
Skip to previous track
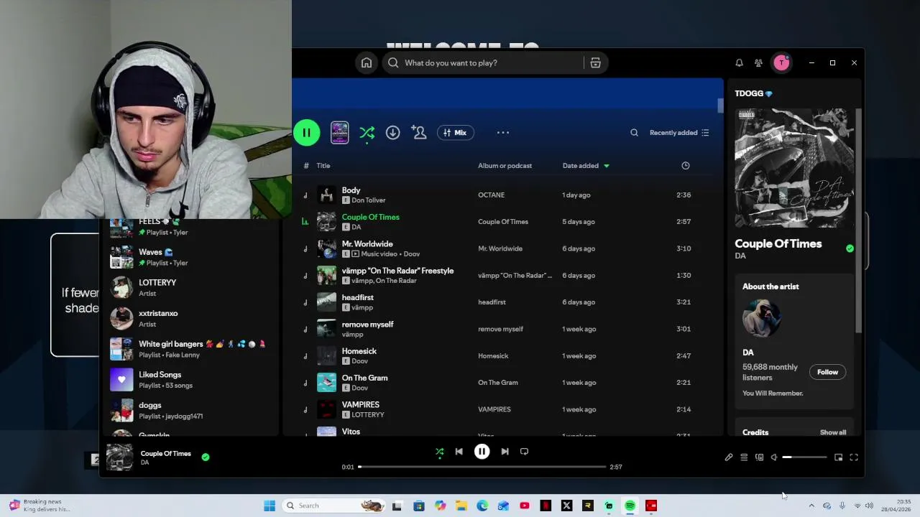point(459,452)
